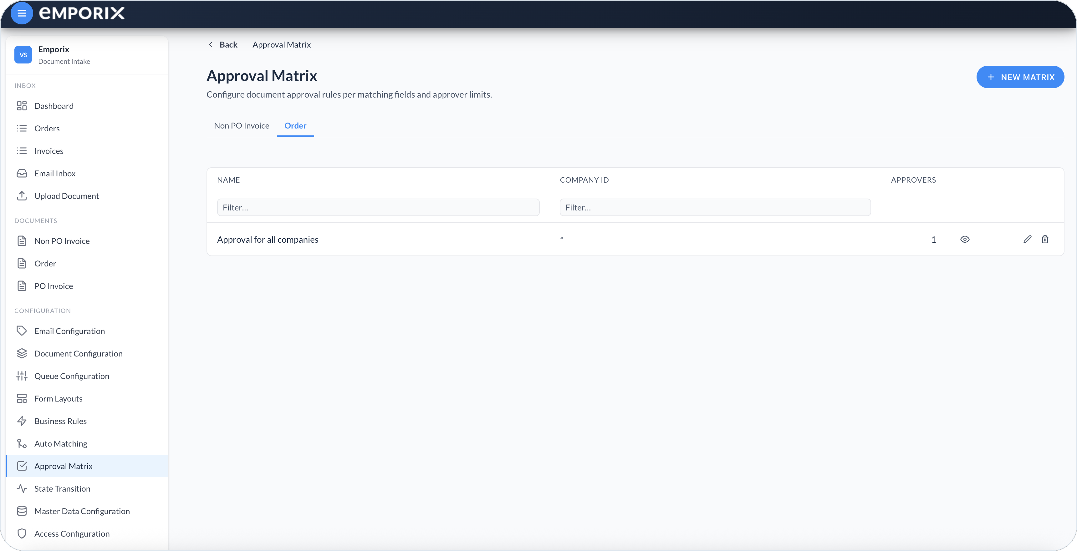Edit the Approval for all companies matrix
Viewport: 1077px width, 551px height.
point(1027,239)
